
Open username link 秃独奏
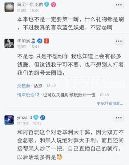point(24,86)
